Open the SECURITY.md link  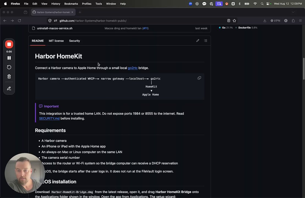49,119
